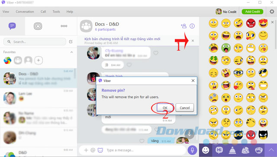Viewport: 277px width, 157px height.
Task: Insert the crying loudly emoticon in third row
Action: click(x=213, y=48)
